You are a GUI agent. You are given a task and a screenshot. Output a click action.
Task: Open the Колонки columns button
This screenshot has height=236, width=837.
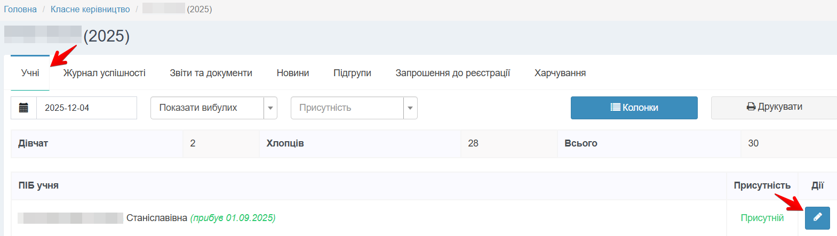pos(634,108)
